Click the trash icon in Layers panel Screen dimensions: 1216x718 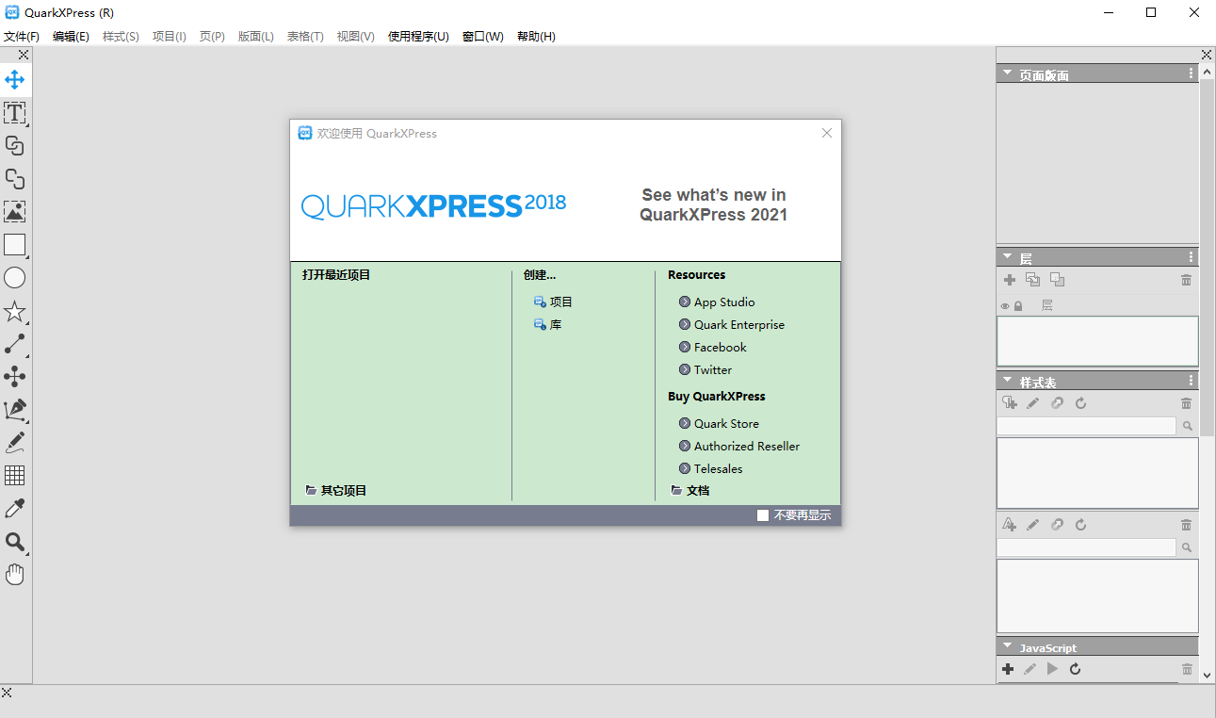1186,280
